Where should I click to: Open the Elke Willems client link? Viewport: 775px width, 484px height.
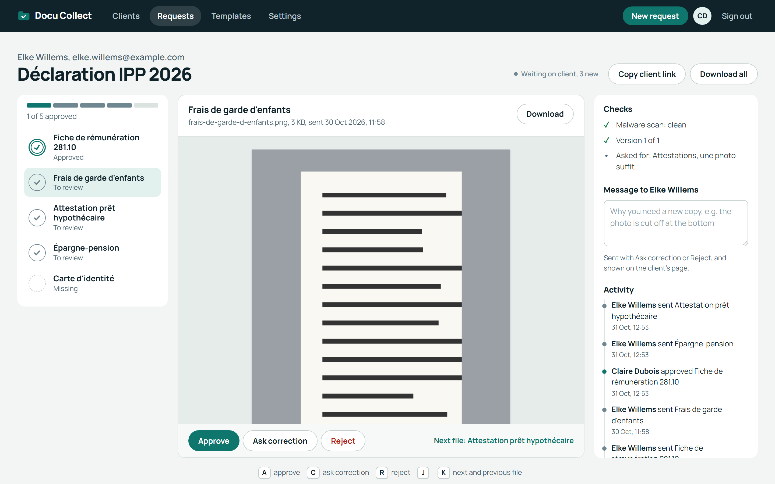(43, 57)
